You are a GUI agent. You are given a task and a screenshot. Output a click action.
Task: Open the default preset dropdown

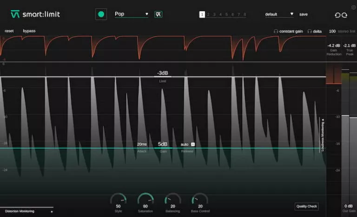coord(279,14)
